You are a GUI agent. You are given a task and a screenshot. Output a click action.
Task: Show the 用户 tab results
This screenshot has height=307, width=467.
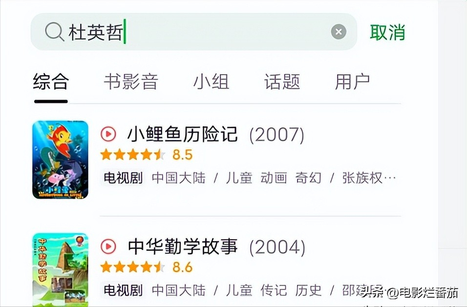pyautogui.click(x=352, y=82)
